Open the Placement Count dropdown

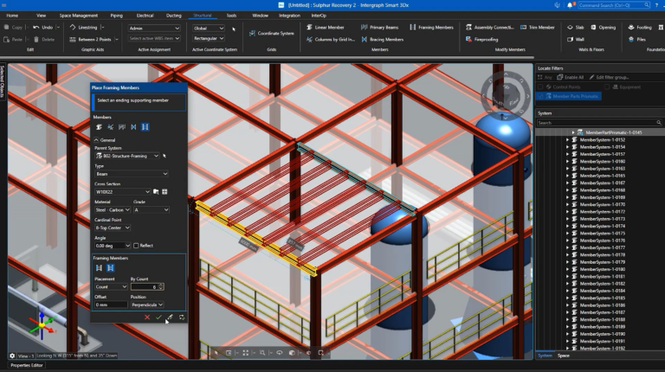click(111, 287)
